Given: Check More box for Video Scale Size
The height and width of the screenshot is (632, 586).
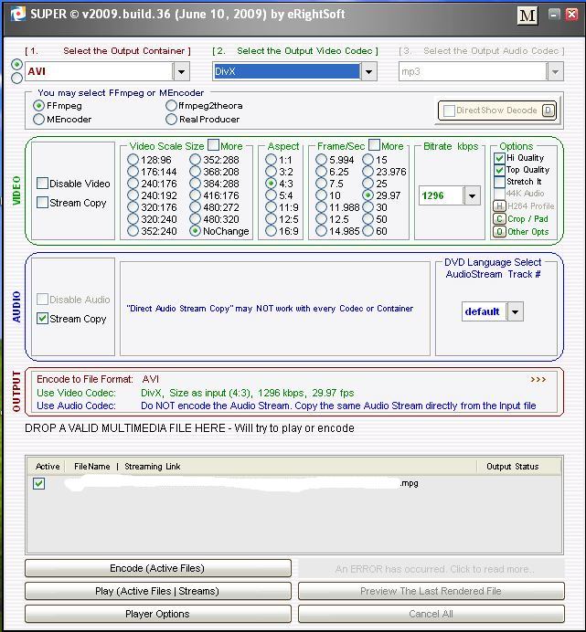Looking at the screenshot, I should 213,144.
